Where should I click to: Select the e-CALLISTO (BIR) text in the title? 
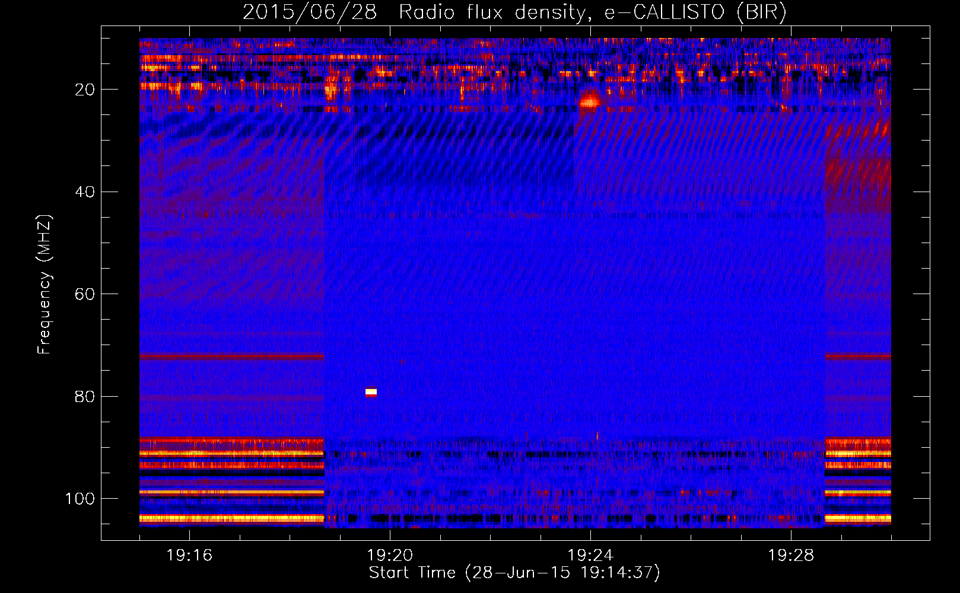coord(695,12)
